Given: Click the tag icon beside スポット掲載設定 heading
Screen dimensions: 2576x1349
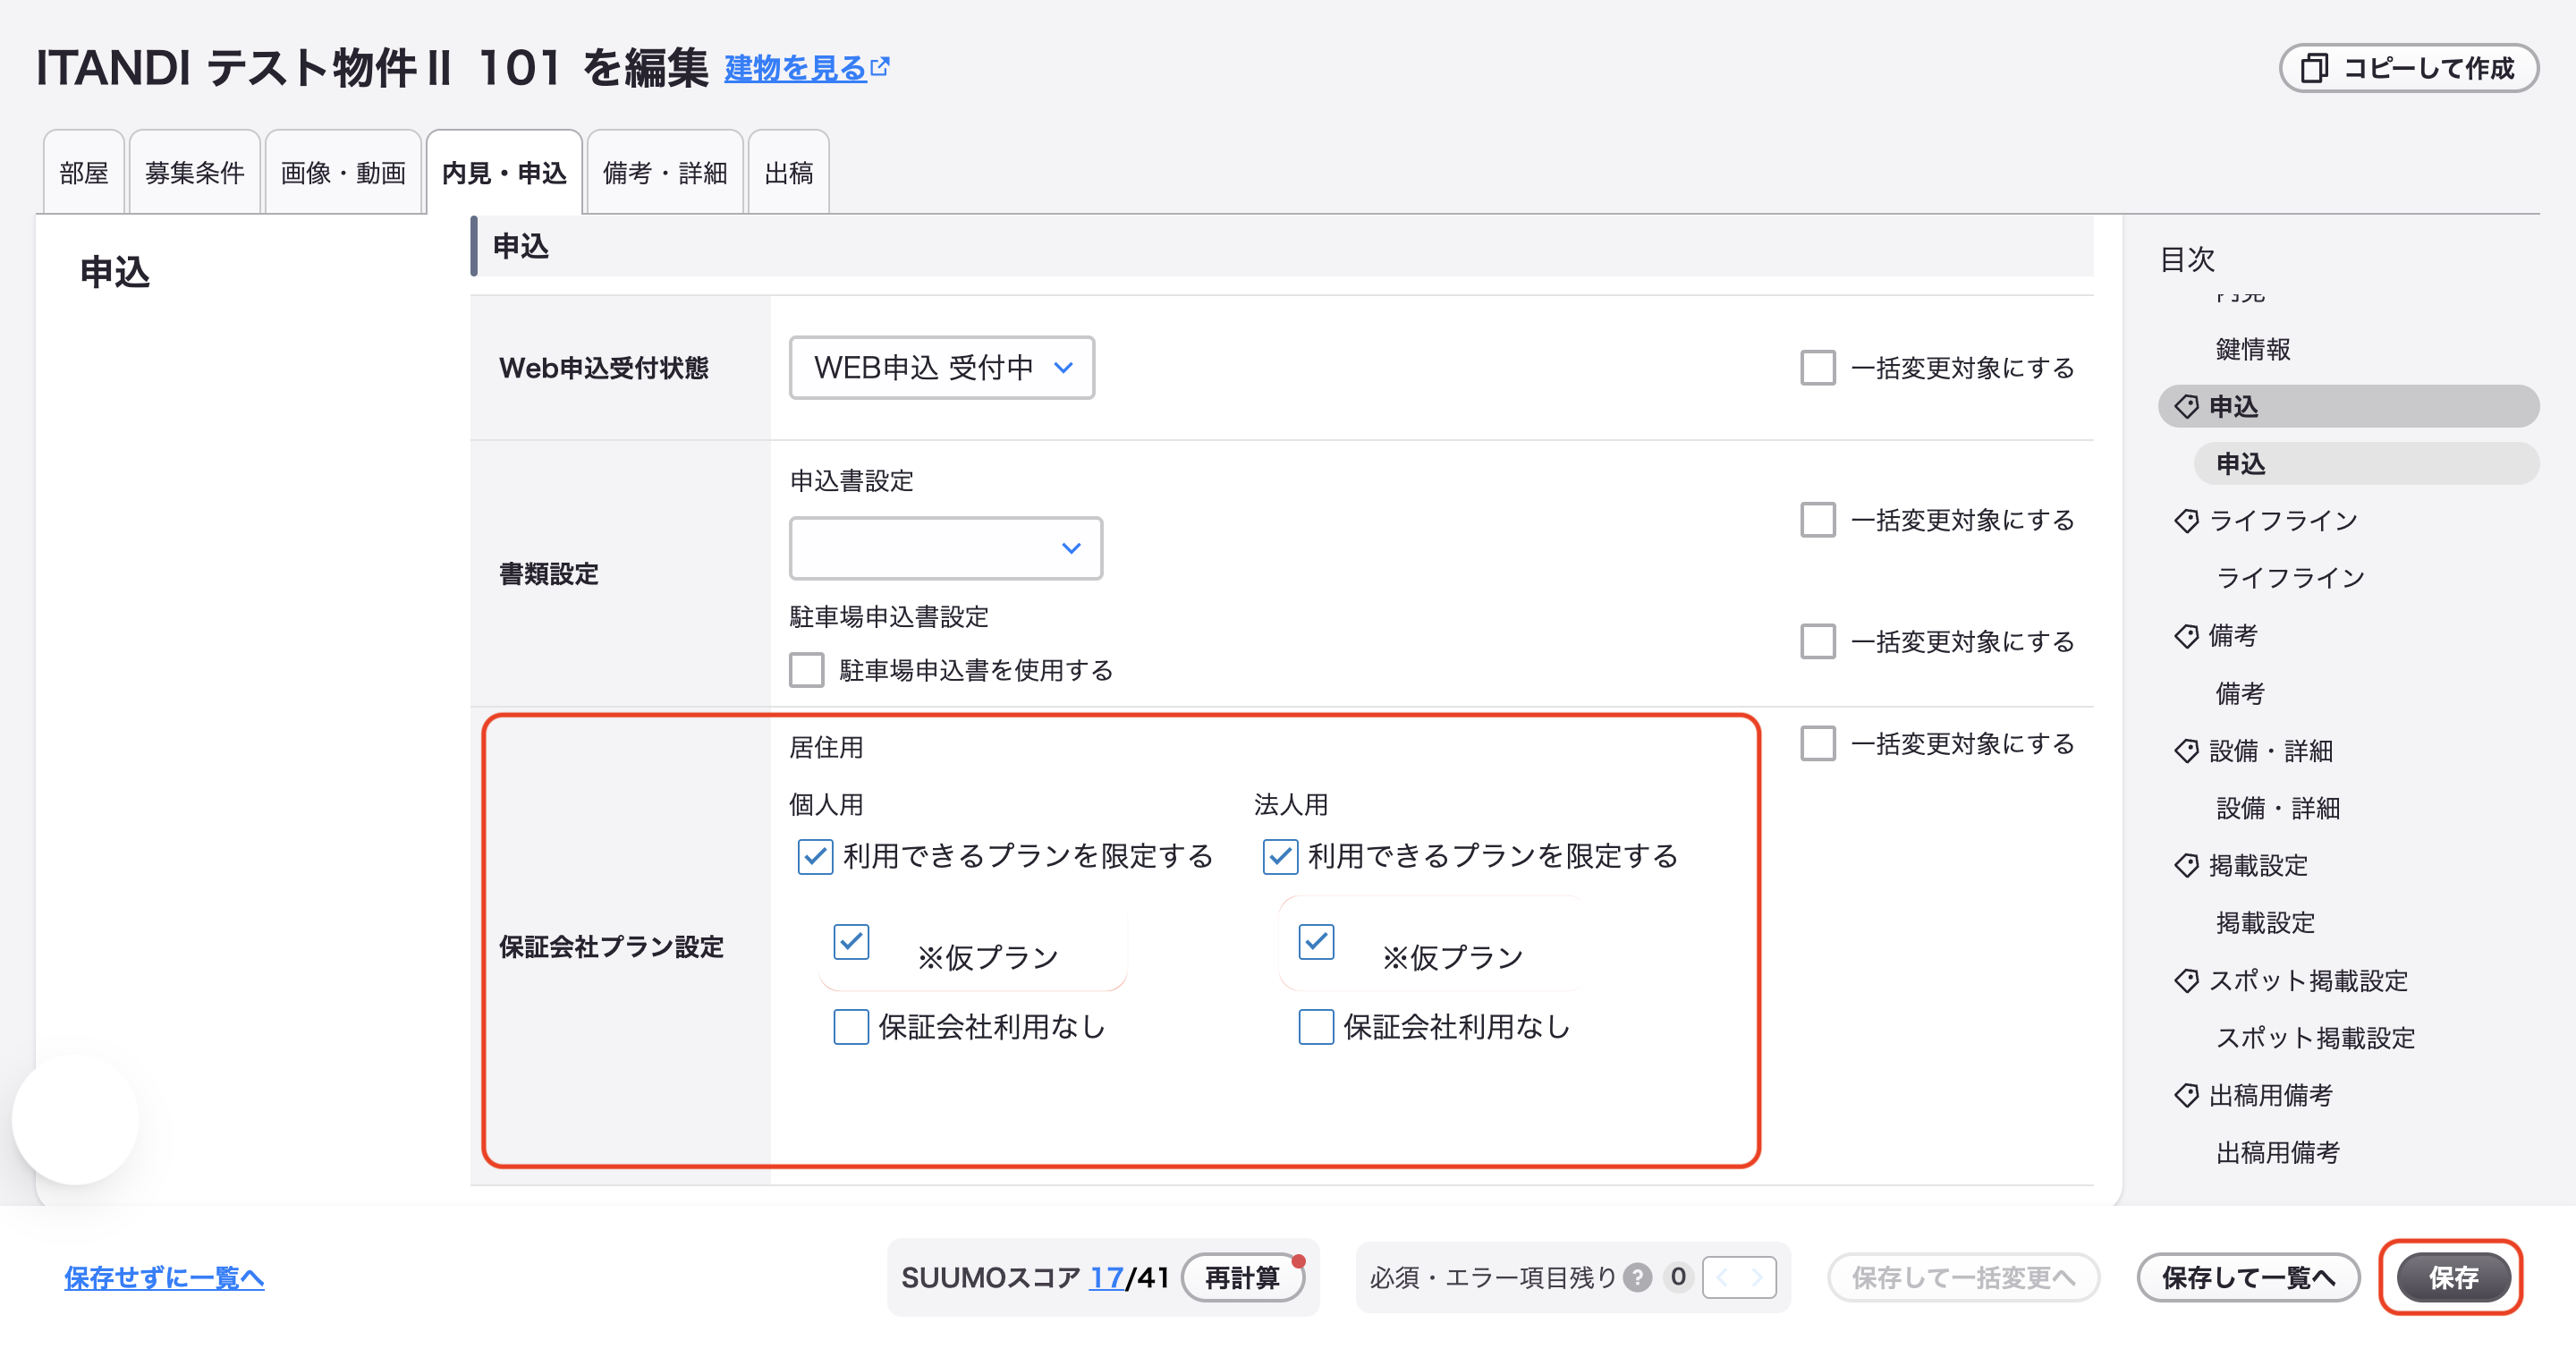Looking at the screenshot, I should [x=2186, y=981].
